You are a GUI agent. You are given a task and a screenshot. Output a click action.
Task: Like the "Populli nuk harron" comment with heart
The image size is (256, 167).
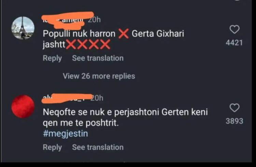[x=234, y=29]
